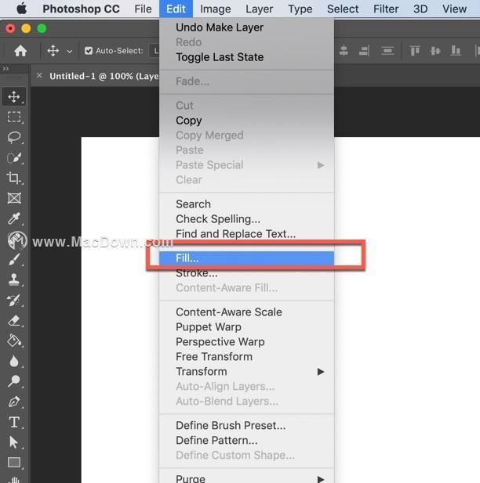The height and width of the screenshot is (483, 480).
Task: Select the Move tool in the toolbox
Action: pyautogui.click(x=14, y=97)
